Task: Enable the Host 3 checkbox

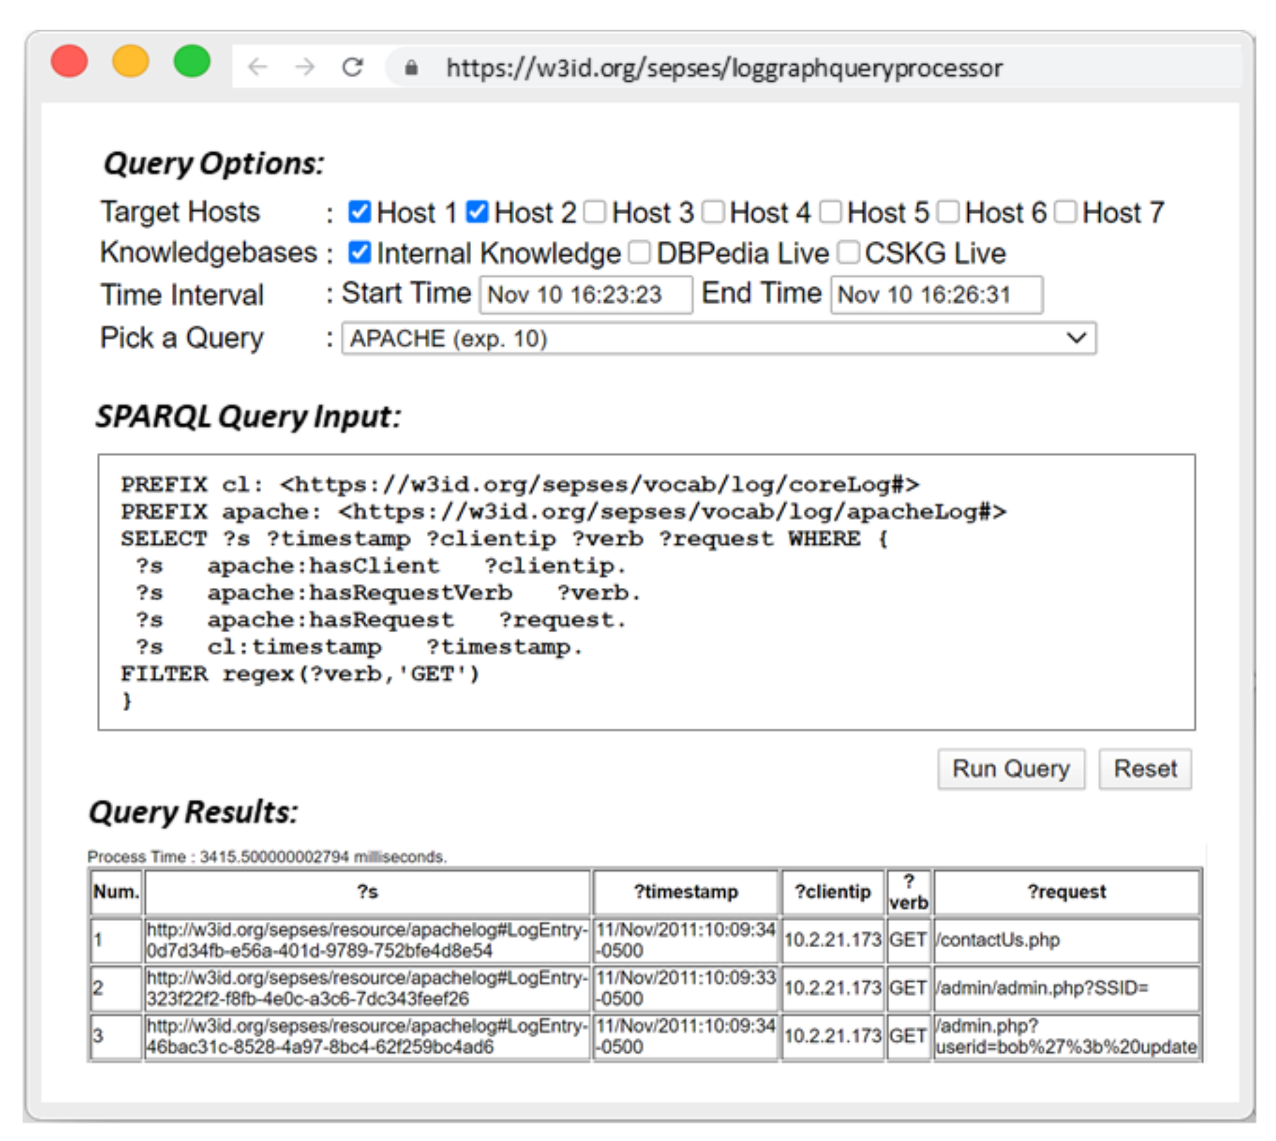Action: [x=595, y=212]
